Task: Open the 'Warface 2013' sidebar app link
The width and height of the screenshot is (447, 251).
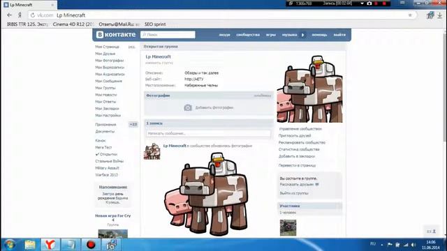Action: coord(107,175)
